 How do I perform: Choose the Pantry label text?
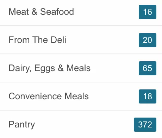tap(22, 125)
